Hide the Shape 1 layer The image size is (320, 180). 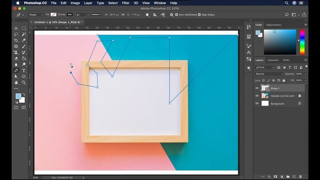coord(257,88)
